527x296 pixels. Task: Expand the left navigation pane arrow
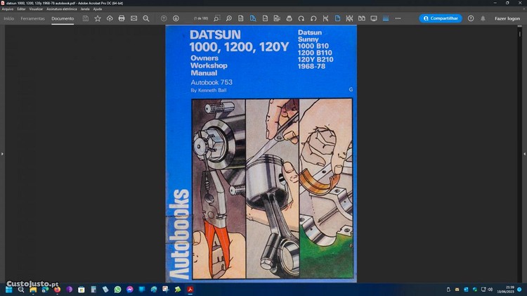click(2, 153)
